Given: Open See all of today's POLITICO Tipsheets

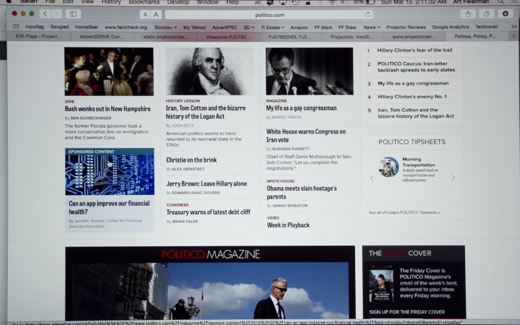Looking at the screenshot, I should (x=404, y=213).
